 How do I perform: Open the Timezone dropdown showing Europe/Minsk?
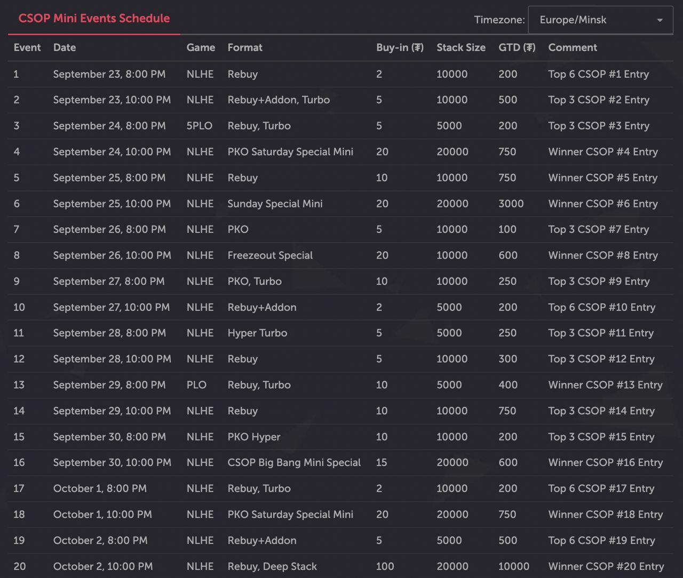coord(600,20)
